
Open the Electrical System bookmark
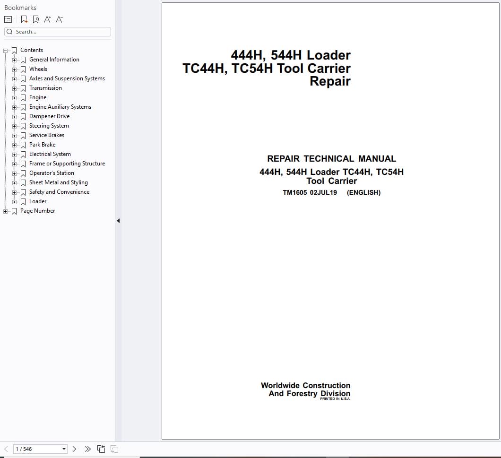tap(50, 154)
